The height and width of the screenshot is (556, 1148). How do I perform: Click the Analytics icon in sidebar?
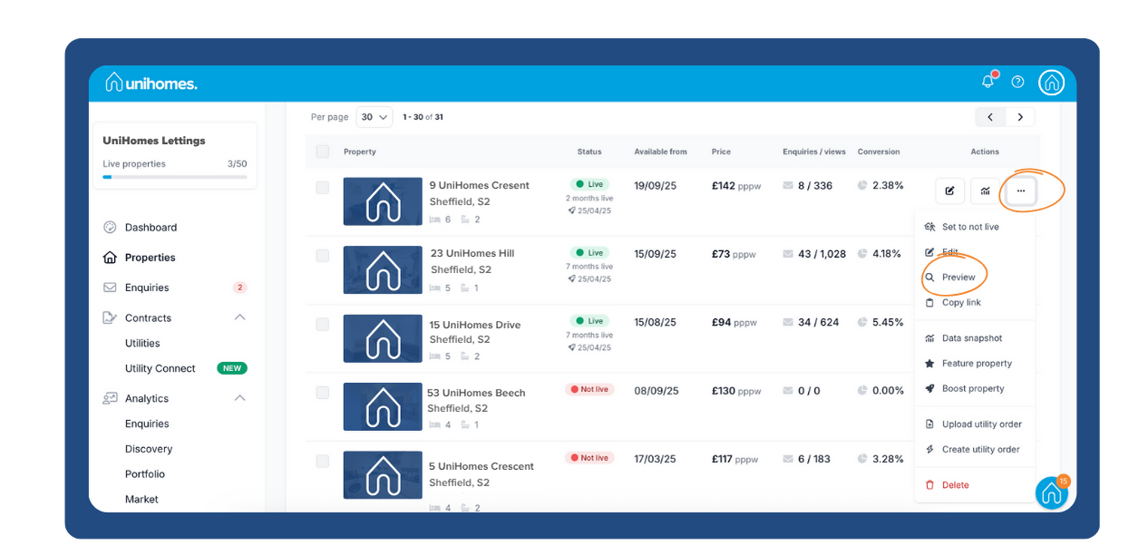click(x=110, y=398)
